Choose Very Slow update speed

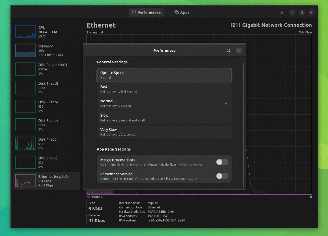pyautogui.click(x=164, y=132)
